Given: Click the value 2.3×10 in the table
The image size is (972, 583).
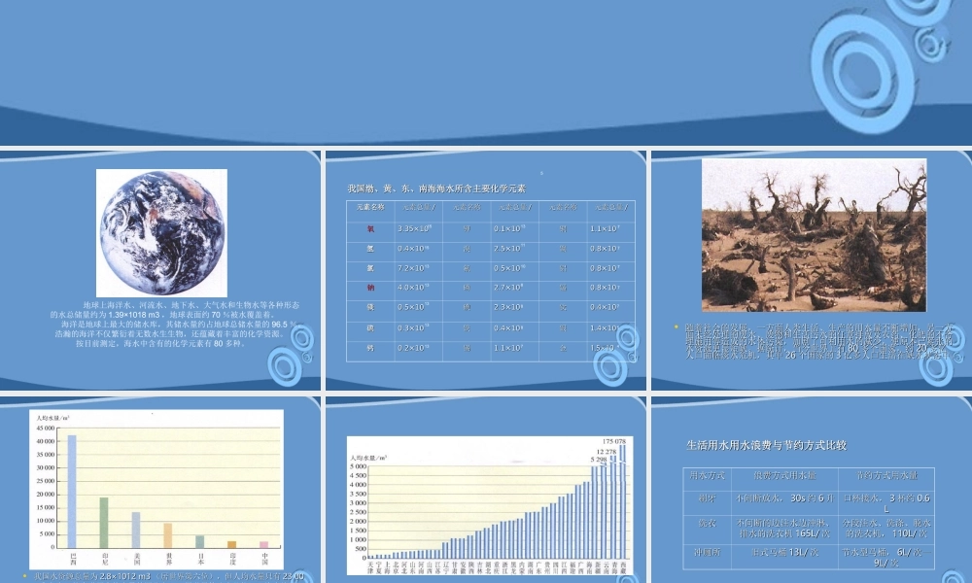Looking at the screenshot, I should click(x=508, y=307).
